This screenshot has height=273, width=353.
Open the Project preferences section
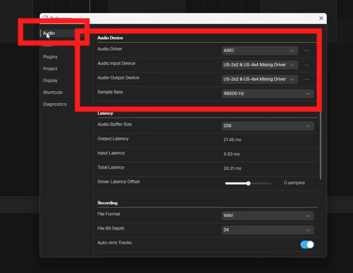click(50, 68)
